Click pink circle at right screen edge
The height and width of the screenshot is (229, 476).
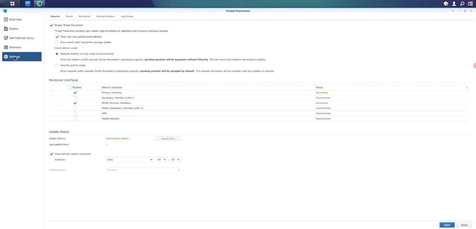pos(475,65)
